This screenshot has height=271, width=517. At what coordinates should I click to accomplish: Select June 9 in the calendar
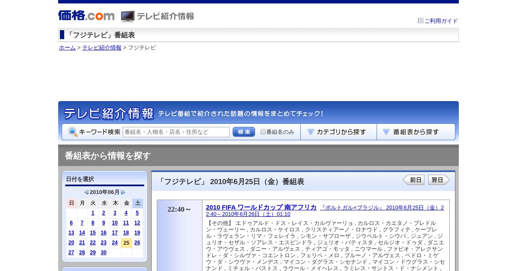coord(103,223)
